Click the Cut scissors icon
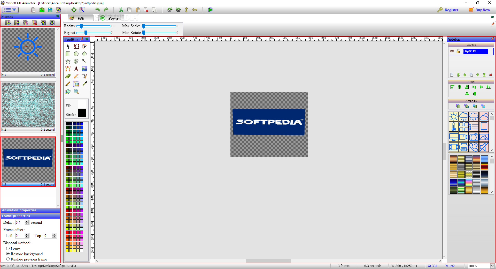496x269 pixels. [x=121, y=10]
